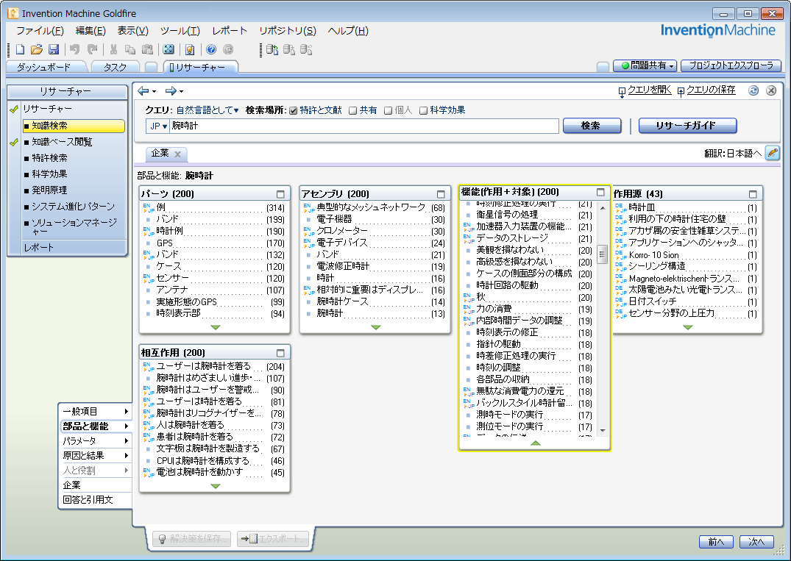Click the paste clipboard icon

(147, 49)
